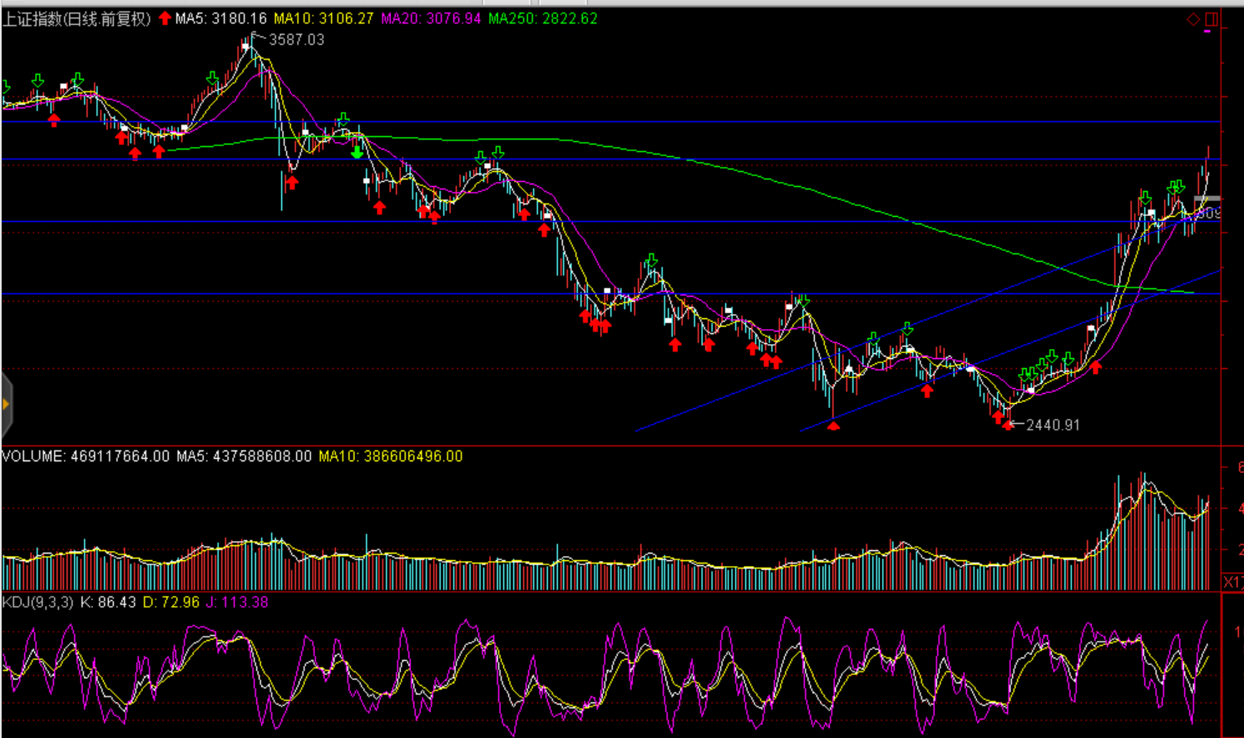Click the gray current price tag on right
This screenshot has width=1244, height=738.
coord(1207,199)
